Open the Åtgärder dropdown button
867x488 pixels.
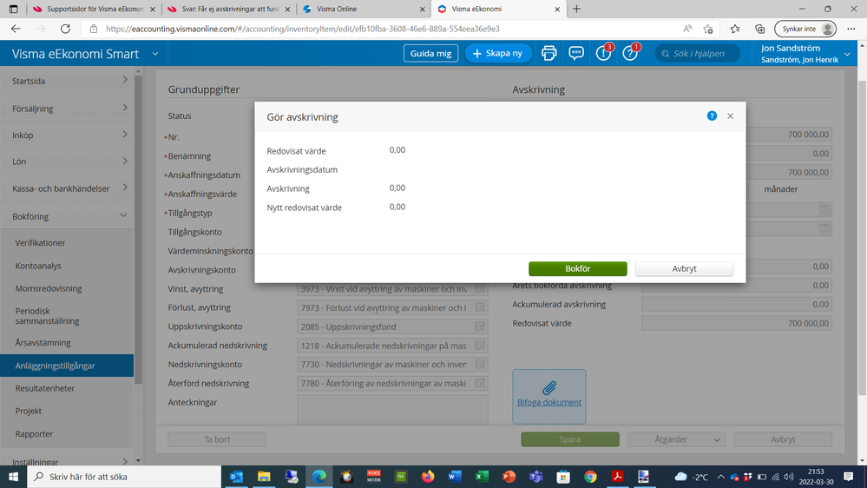click(676, 439)
